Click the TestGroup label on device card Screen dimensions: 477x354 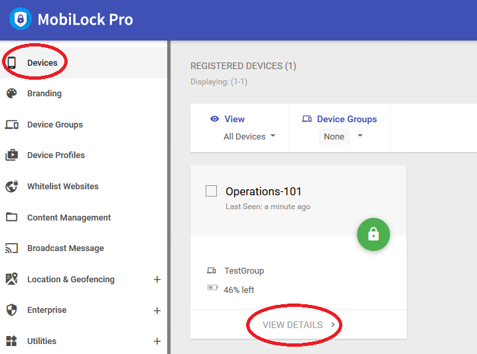(244, 270)
